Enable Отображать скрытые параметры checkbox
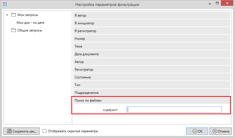The width and height of the screenshot is (235, 138). click(45, 131)
